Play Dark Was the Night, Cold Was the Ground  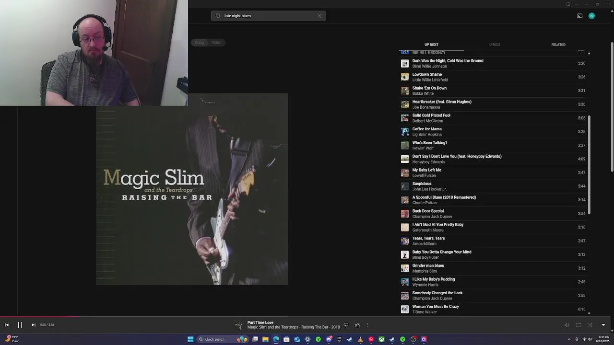[x=493, y=63]
